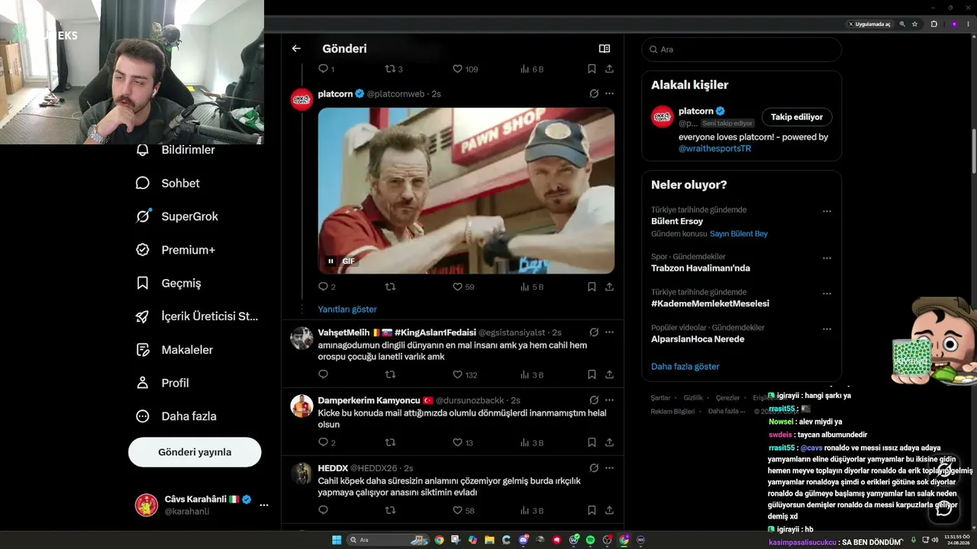Open #KademeMemleketMeselesi trend

click(710, 303)
